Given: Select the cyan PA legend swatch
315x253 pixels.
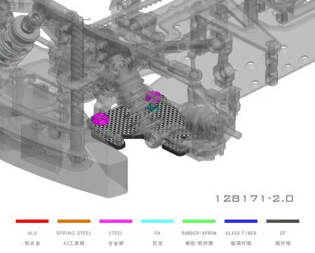Looking at the screenshot, I should 157,221.
